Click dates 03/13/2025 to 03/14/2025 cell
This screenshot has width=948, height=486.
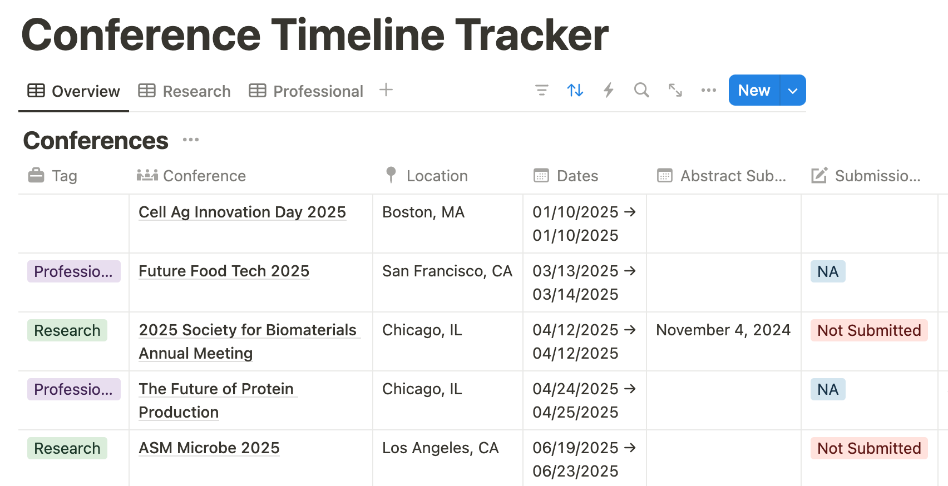pos(584,282)
